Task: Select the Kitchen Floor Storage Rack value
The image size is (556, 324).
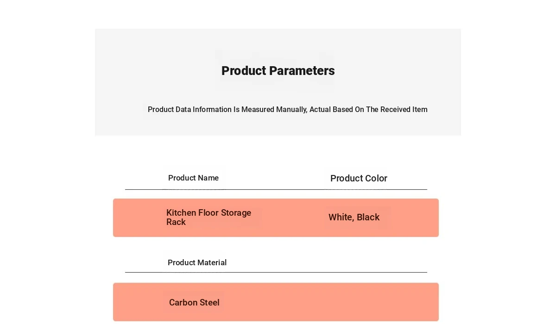Action: (208, 218)
